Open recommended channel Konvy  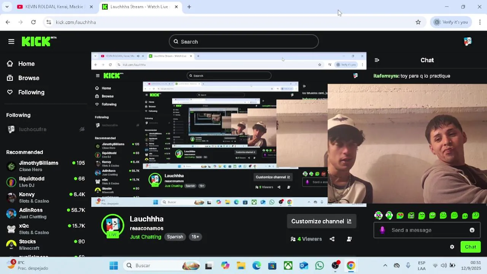point(46,198)
